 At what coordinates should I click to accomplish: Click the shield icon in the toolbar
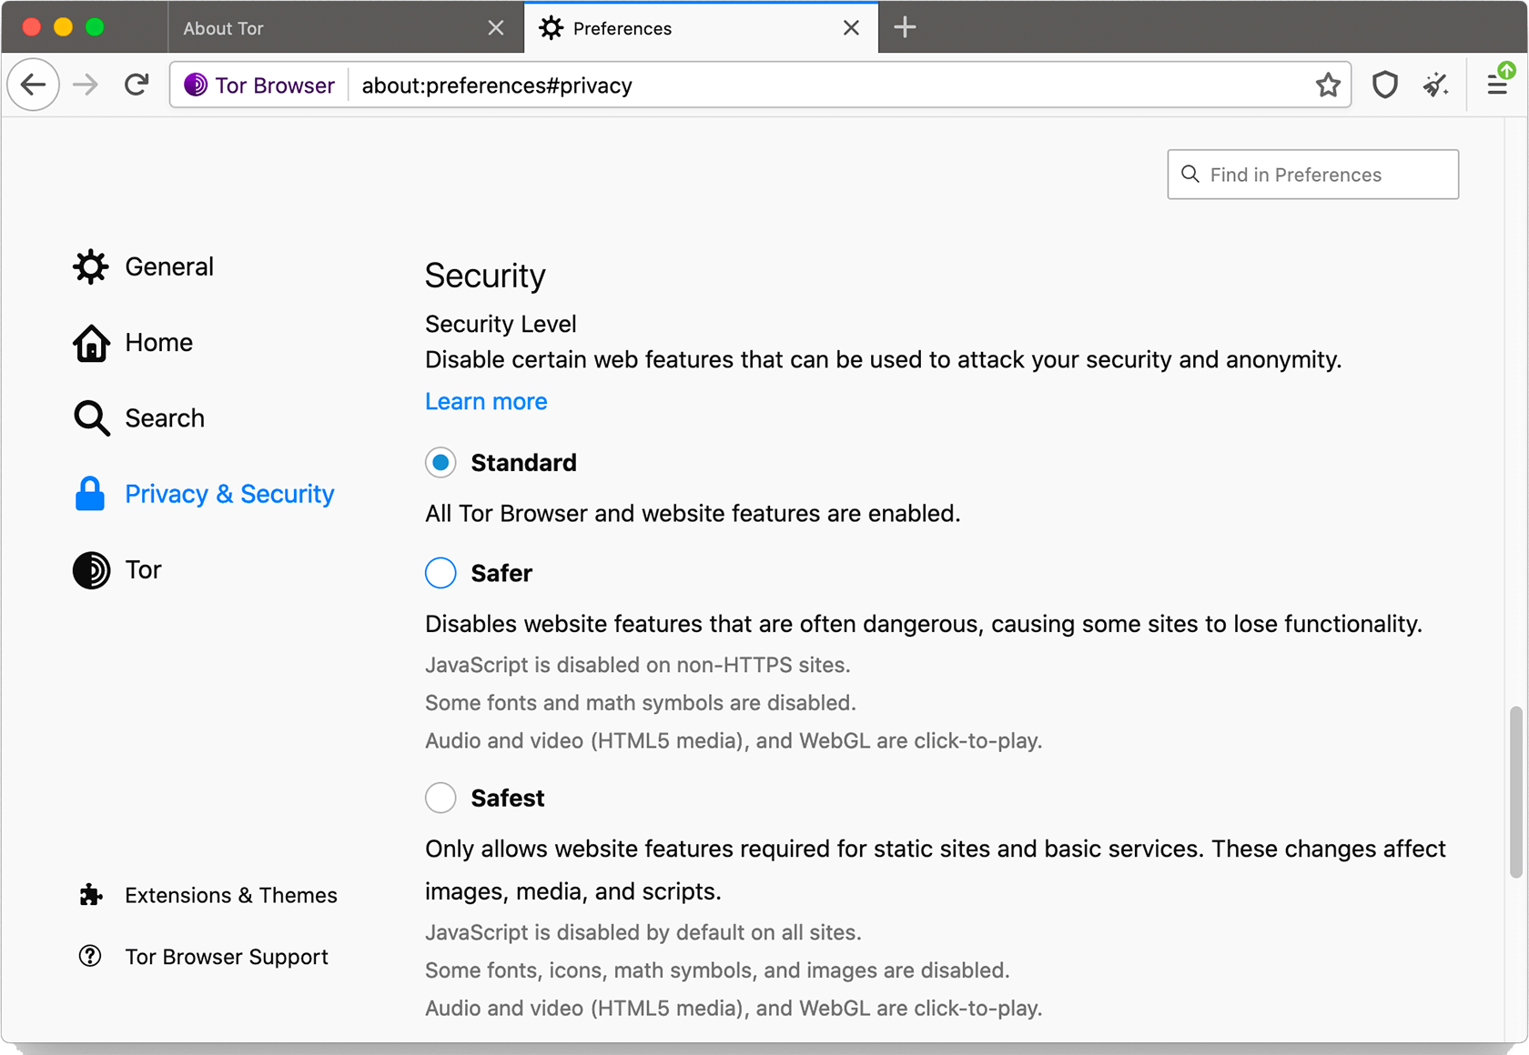[1384, 84]
